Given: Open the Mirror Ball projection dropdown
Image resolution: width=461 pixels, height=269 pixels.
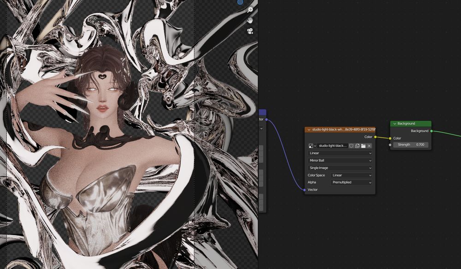Looking at the screenshot, I should pyautogui.click(x=340, y=160).
